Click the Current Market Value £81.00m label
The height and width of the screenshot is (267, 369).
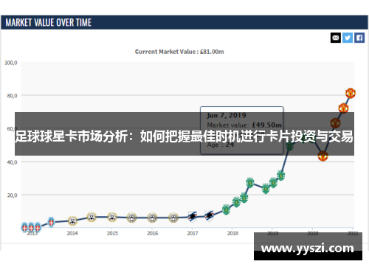[179, 52]
